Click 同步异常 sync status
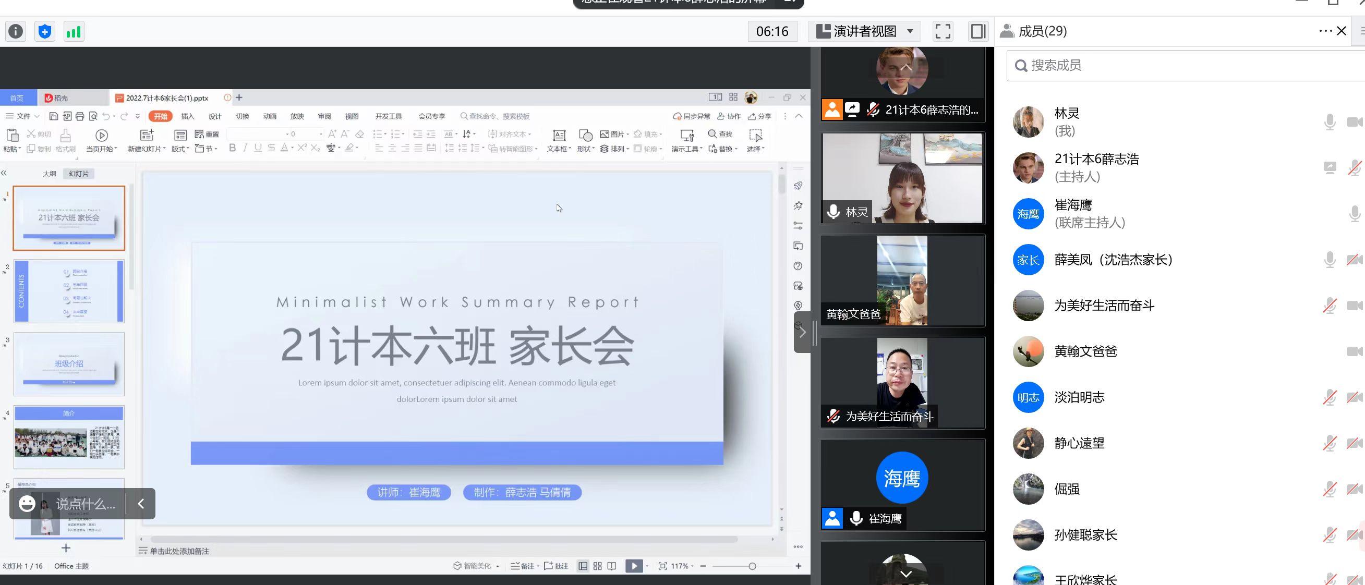 692,116
